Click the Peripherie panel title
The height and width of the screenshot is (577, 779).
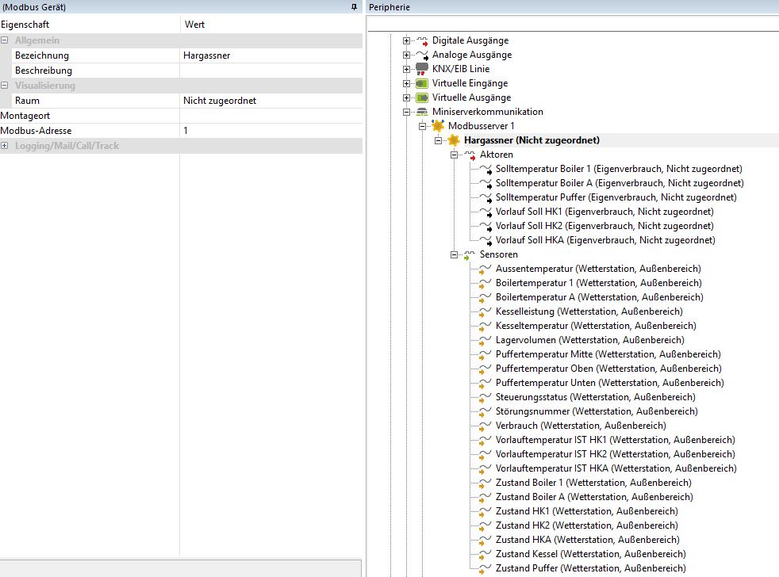point(389,7)
